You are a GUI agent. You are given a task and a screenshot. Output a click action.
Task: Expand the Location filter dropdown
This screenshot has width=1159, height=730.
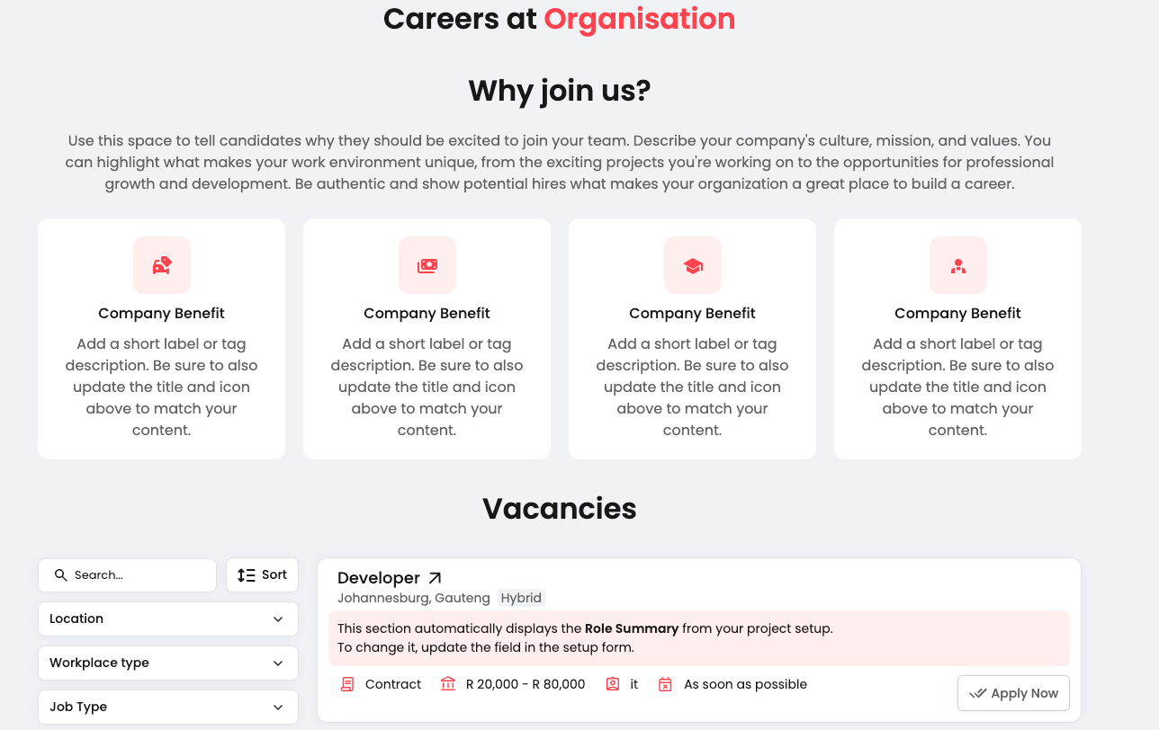168,619
